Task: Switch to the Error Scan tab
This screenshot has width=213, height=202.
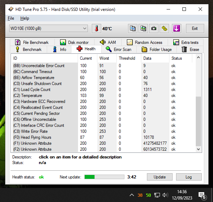Action: 119,50
